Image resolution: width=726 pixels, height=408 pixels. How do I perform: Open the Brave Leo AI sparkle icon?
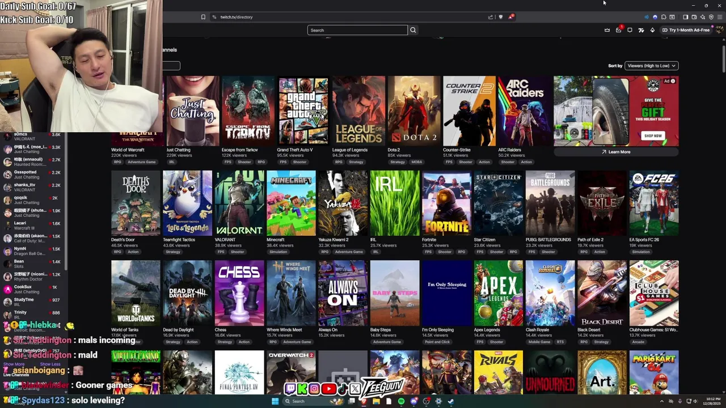click(x=703, y=17)
